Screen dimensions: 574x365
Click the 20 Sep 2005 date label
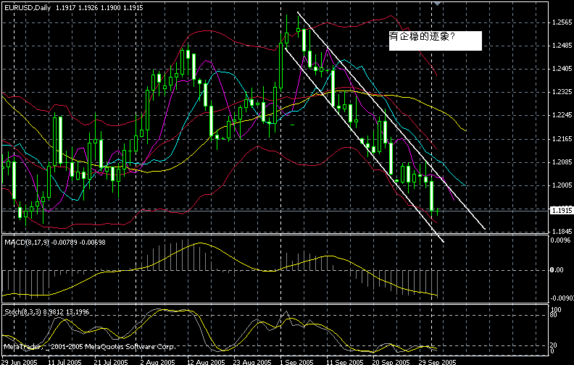coord(391,362)
